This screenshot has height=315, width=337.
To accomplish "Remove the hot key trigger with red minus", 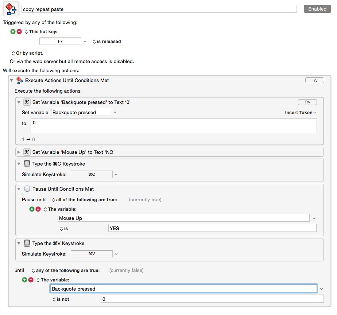I will click(19, 32).
